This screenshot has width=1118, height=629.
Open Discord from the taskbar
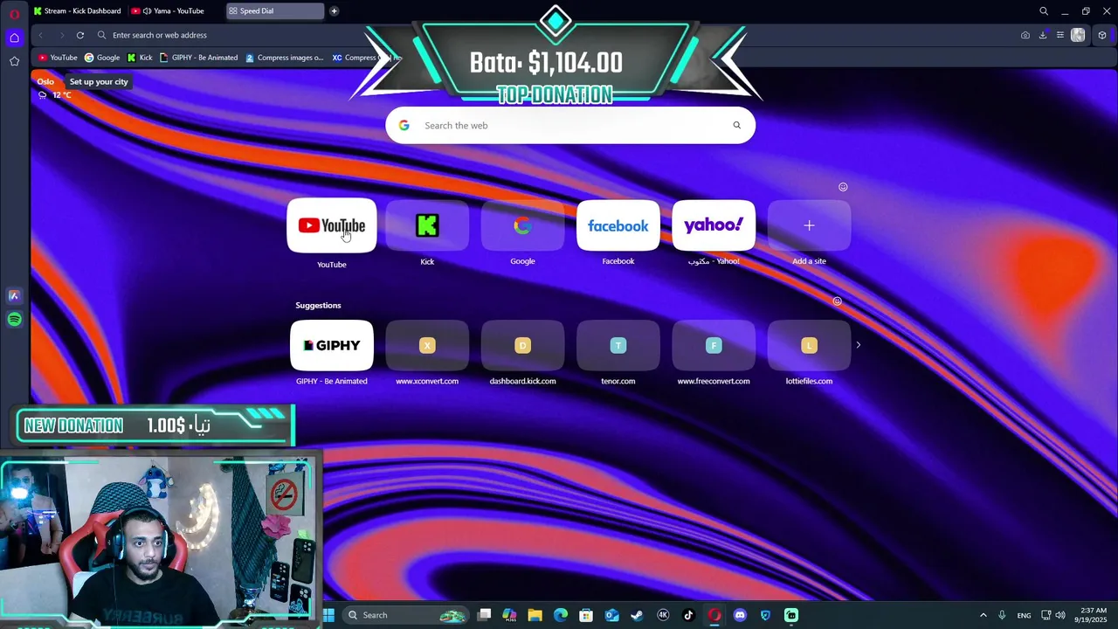740,615
